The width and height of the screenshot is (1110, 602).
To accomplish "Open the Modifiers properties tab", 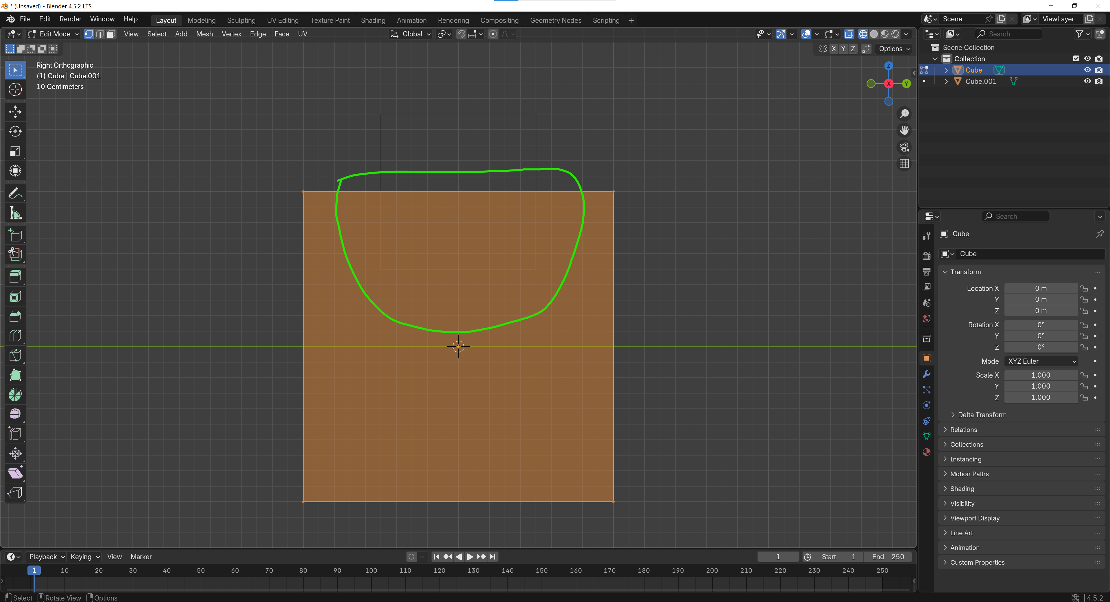I will click(x=926, y=374).
